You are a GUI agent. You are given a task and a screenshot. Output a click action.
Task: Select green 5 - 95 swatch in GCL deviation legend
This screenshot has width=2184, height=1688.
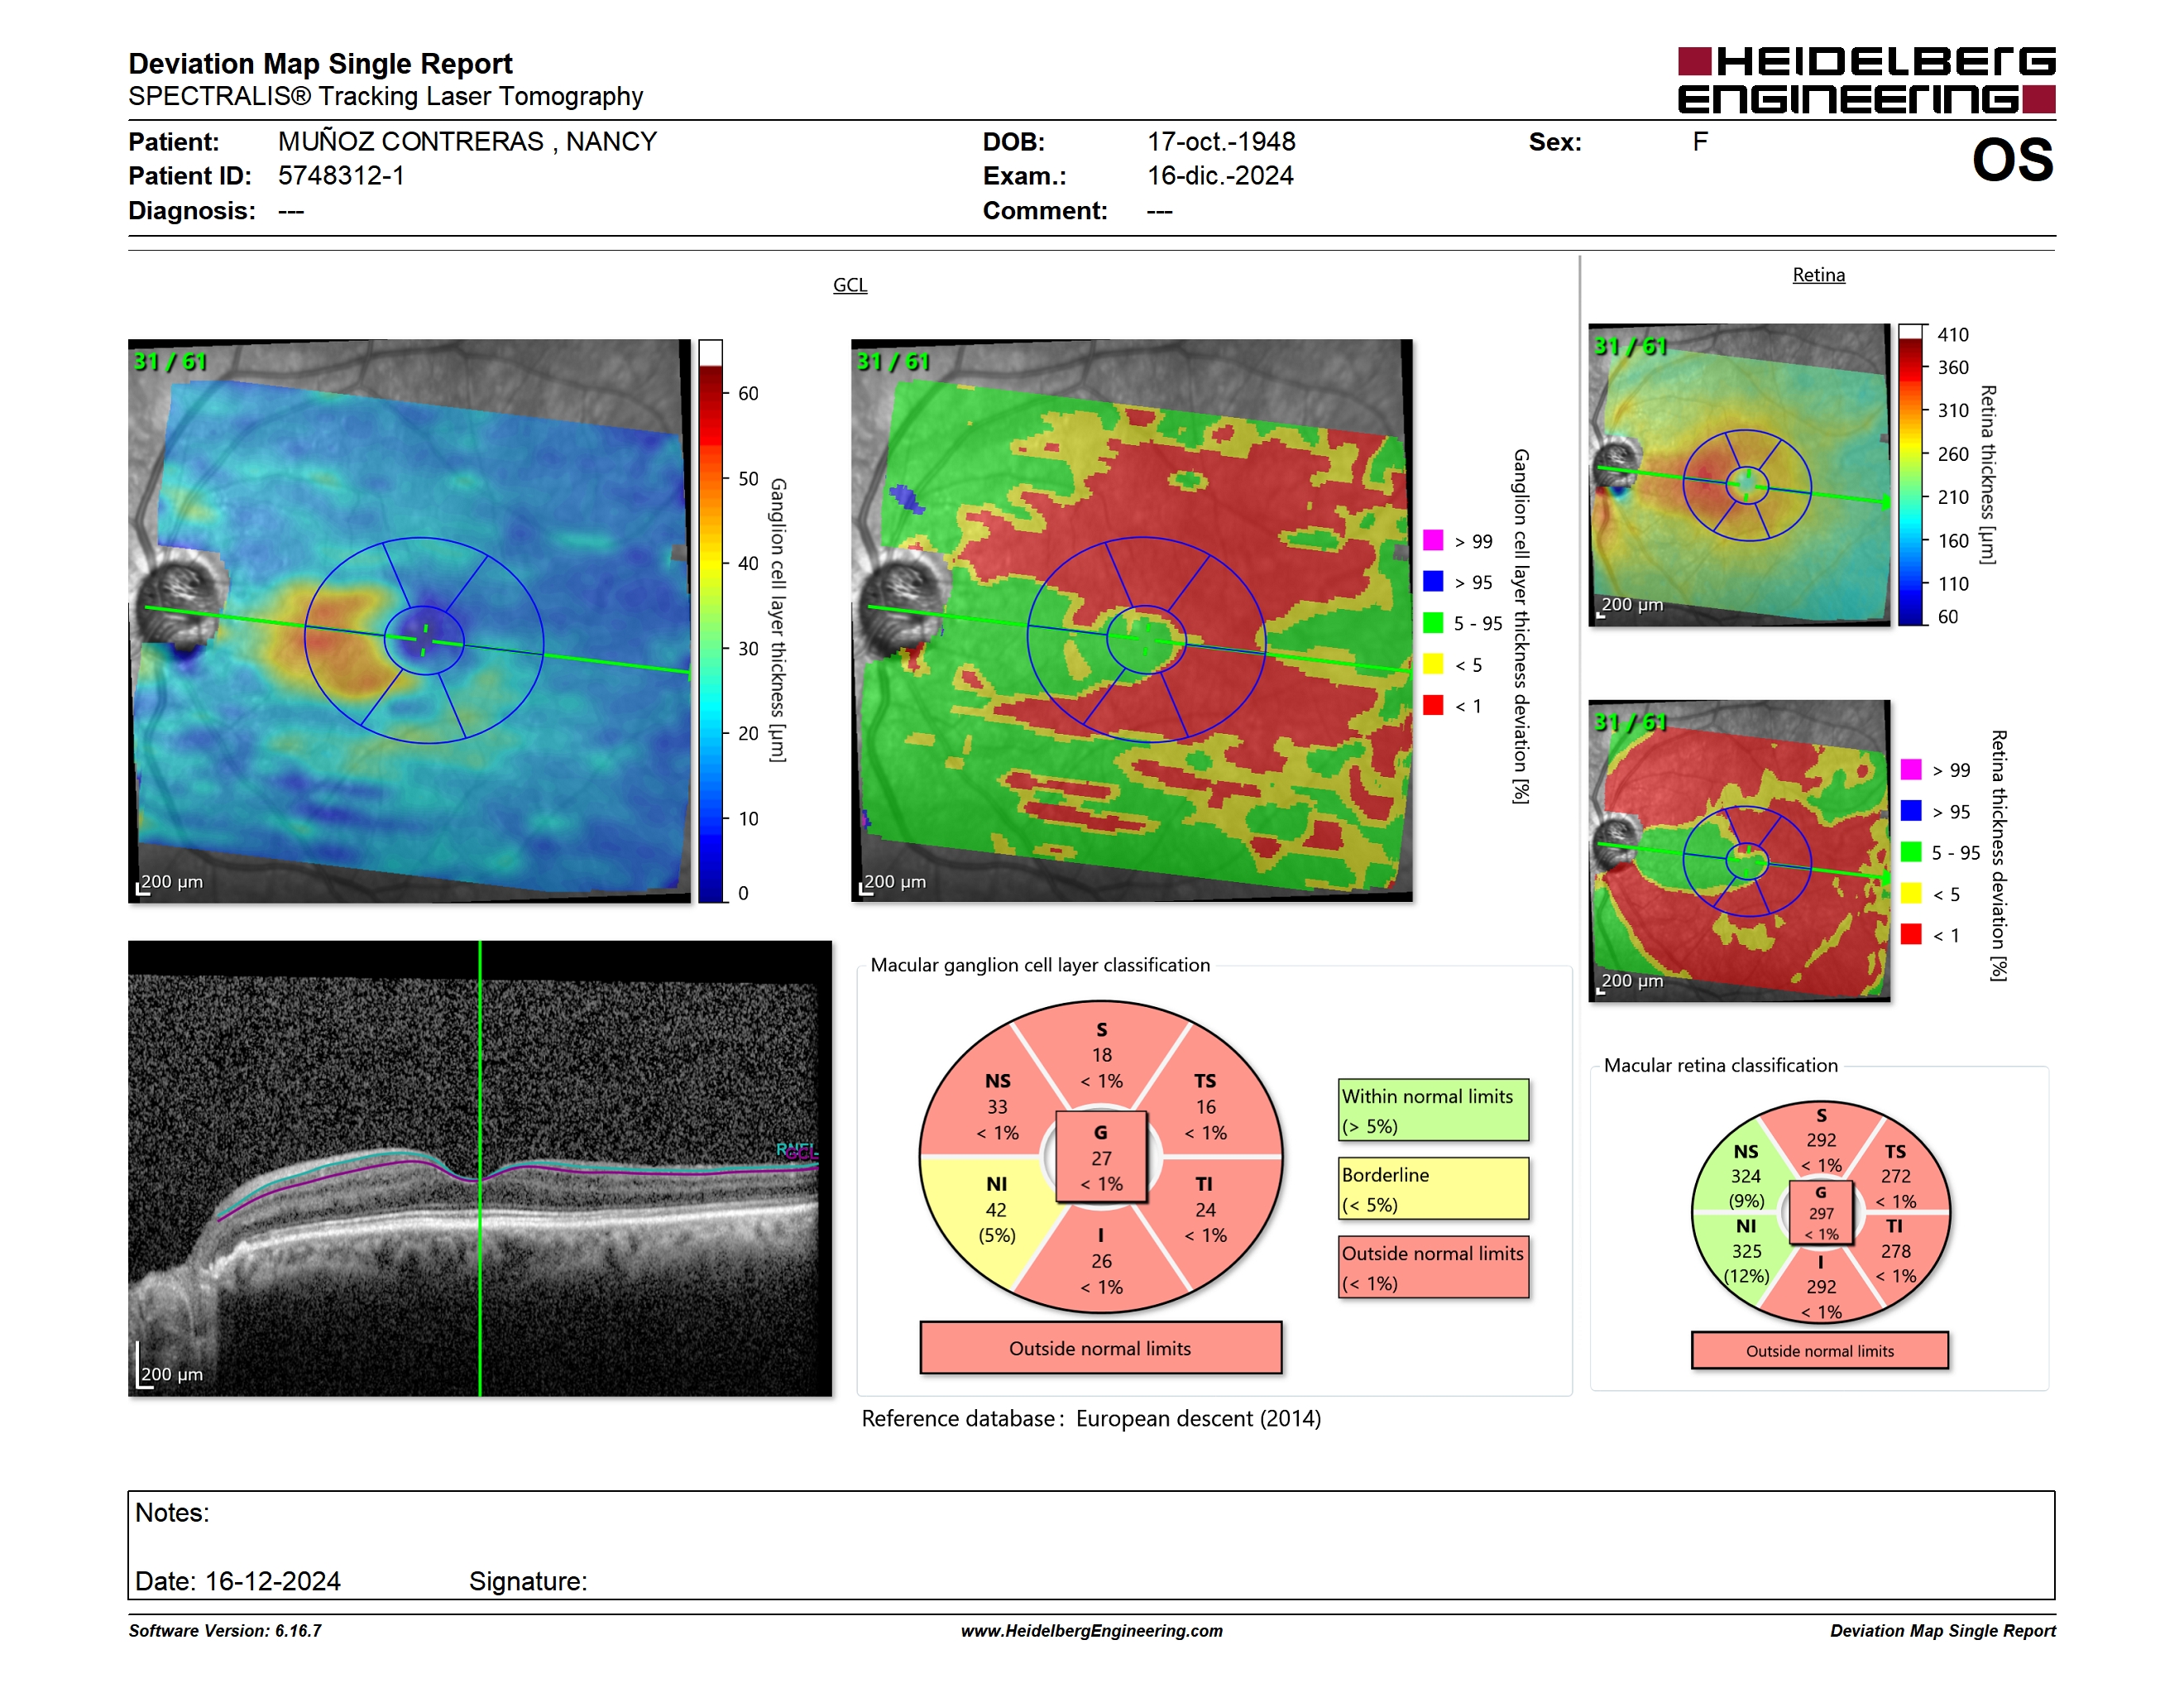coord(1433,623)
